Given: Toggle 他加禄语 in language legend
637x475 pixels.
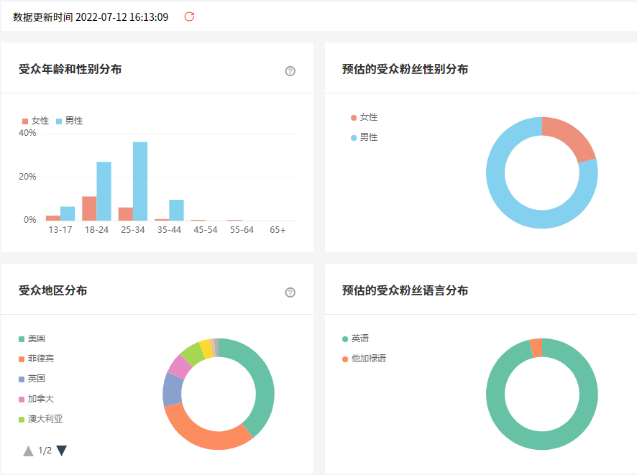Looking at the screenshot, I should [x=364, y=359].
